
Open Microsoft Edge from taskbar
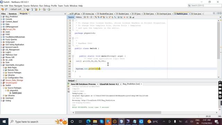pyautogui.click(x=88, y=122)
